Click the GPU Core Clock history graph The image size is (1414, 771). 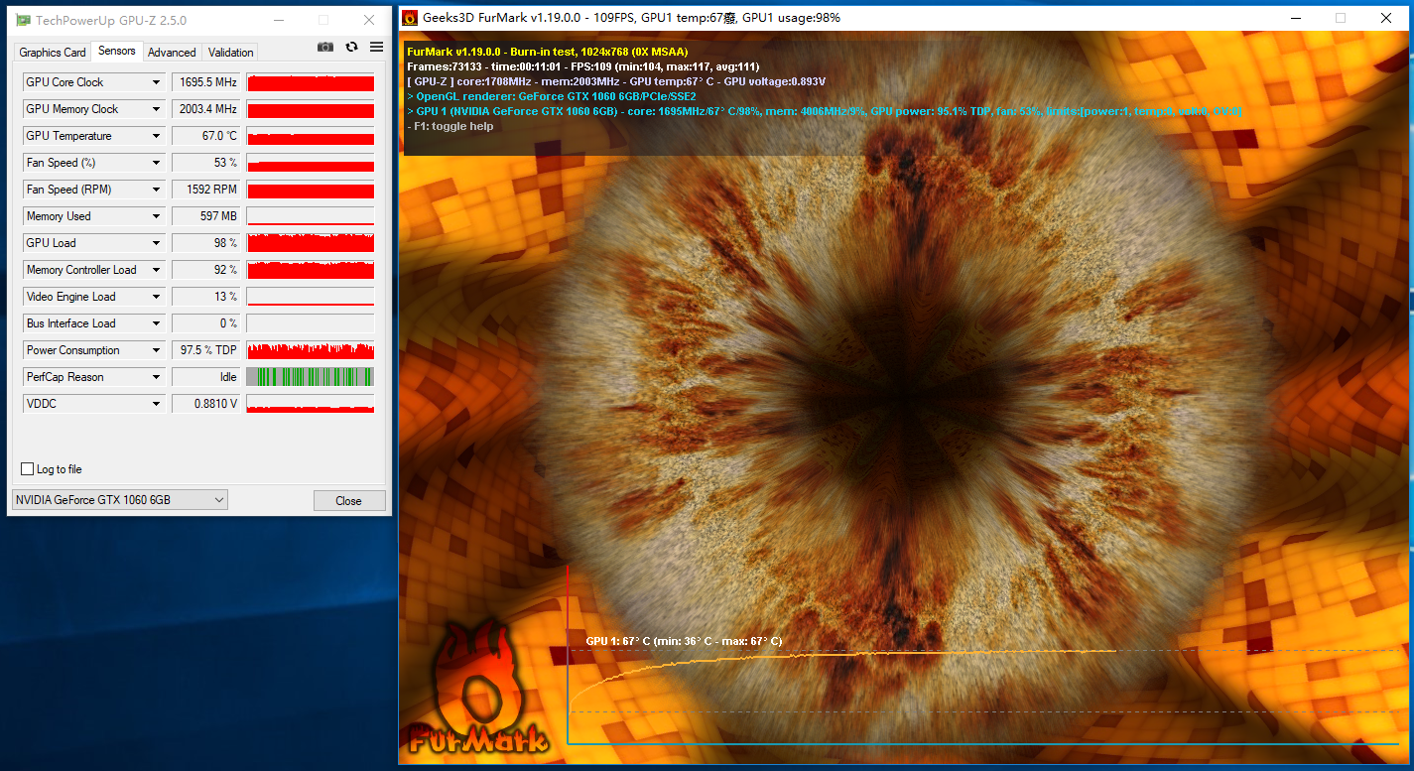(x=311, y=82)
